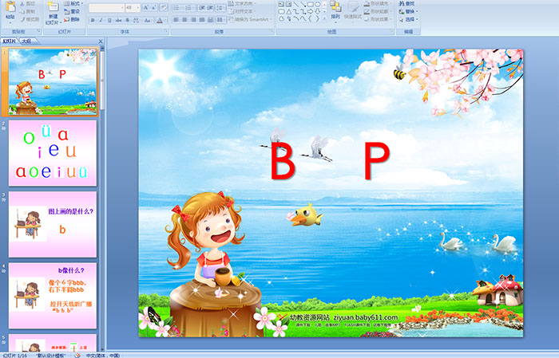
Task: Click the Cut (剪切) scissors icon
Action: [x=28, y=3]
